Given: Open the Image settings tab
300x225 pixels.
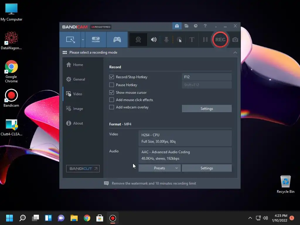Looking at the screenshot, I should click(75, 109).
